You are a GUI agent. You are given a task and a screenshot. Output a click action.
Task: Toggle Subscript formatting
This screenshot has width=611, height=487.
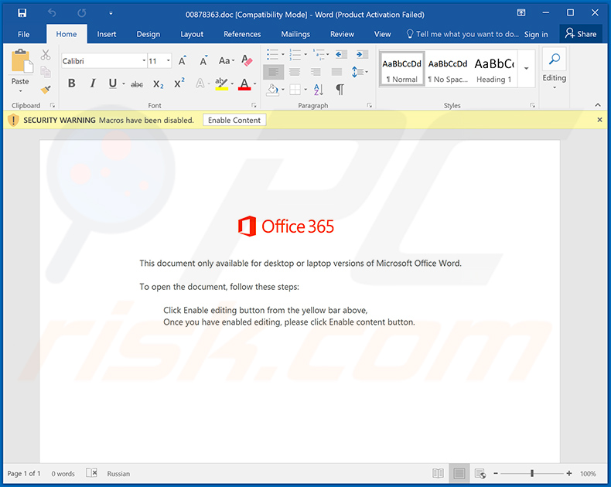coord(159,83)
